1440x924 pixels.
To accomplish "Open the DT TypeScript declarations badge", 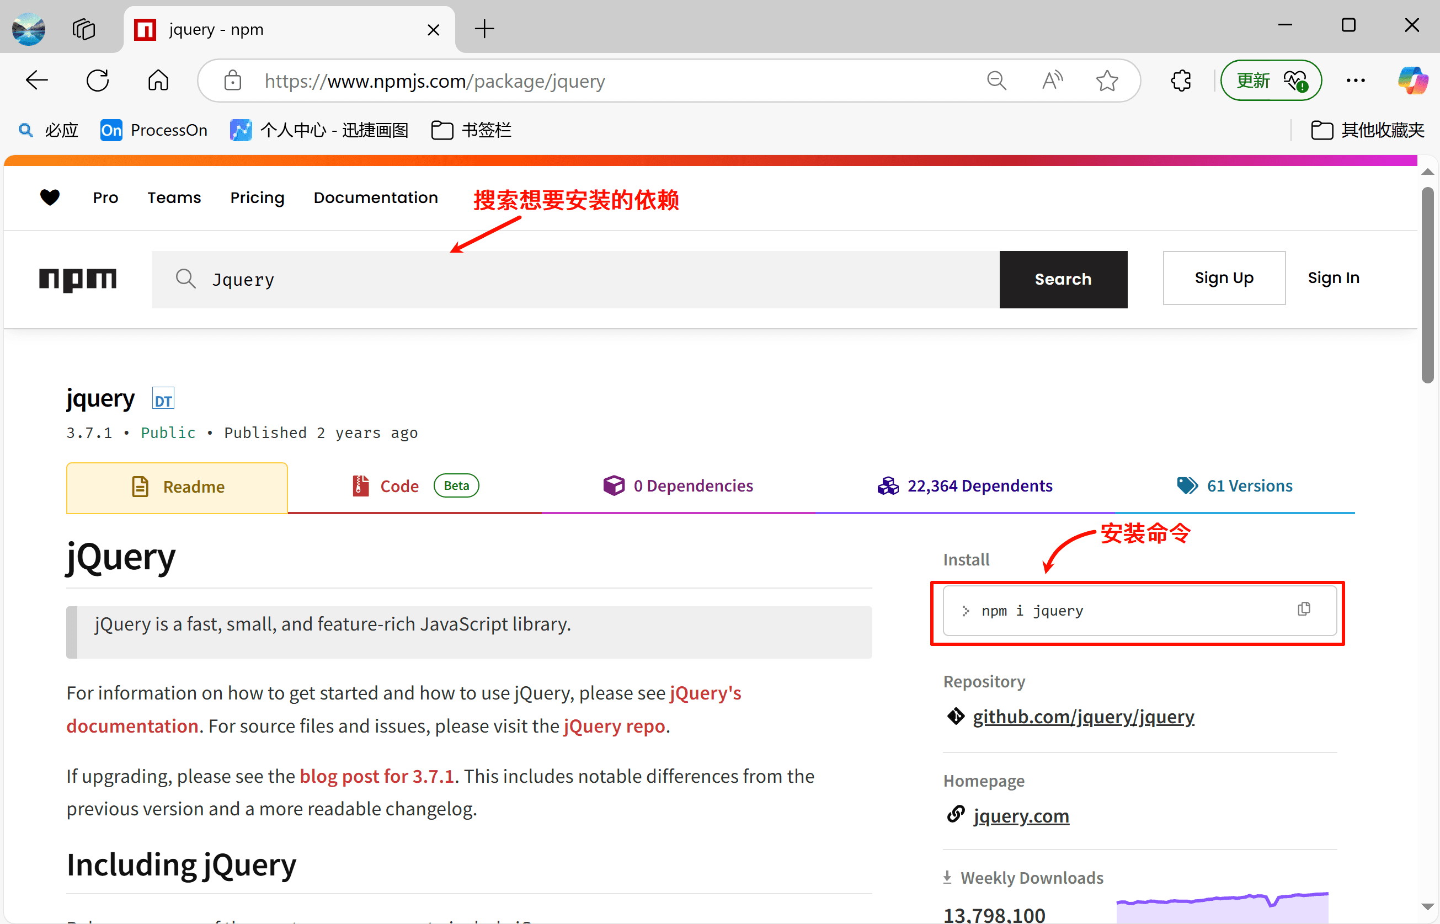I will [163, 399].
